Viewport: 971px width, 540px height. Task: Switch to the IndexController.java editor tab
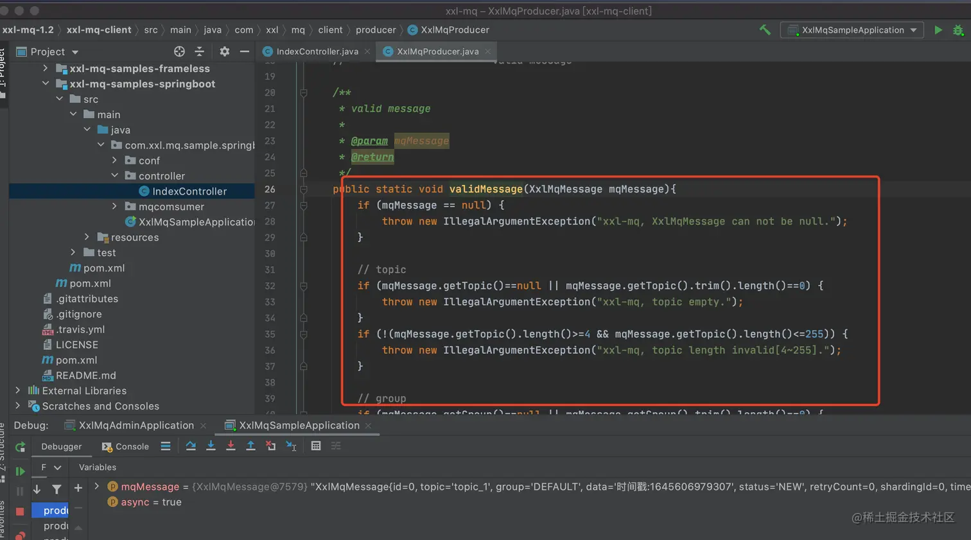pos(317,51)
